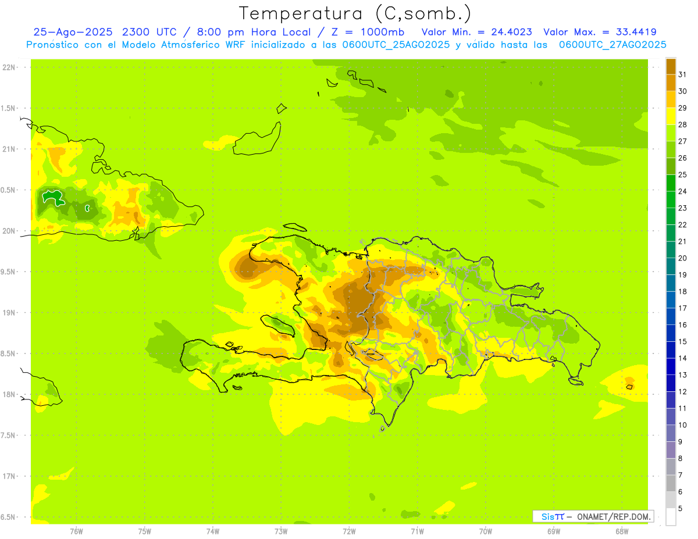
Task: Click the '20N' latitude axis label
Action: click(8, 231)
